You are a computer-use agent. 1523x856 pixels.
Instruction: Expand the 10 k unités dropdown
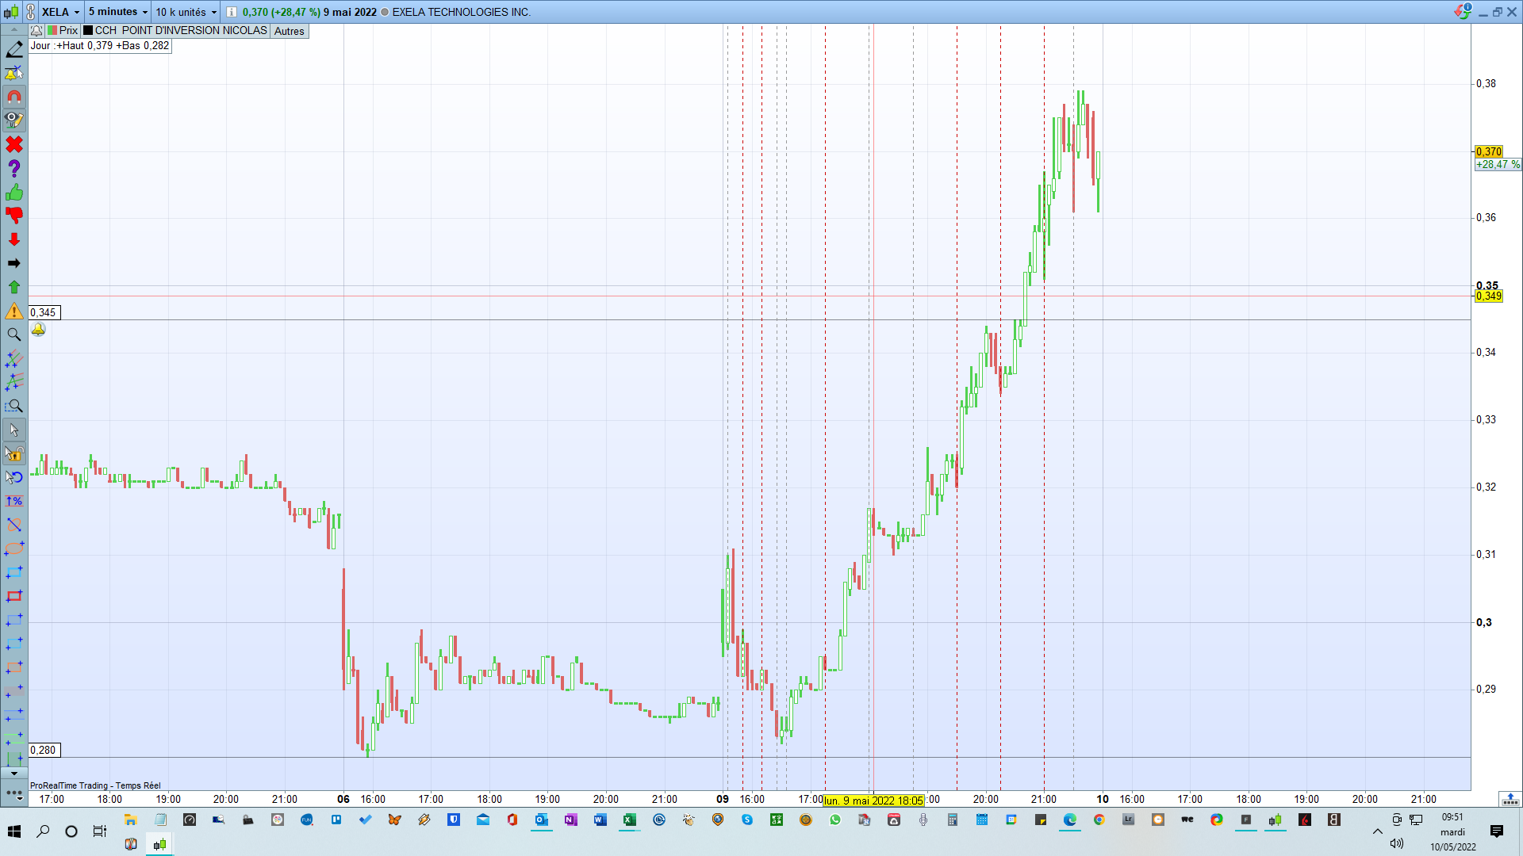click(x=214, y=12)
